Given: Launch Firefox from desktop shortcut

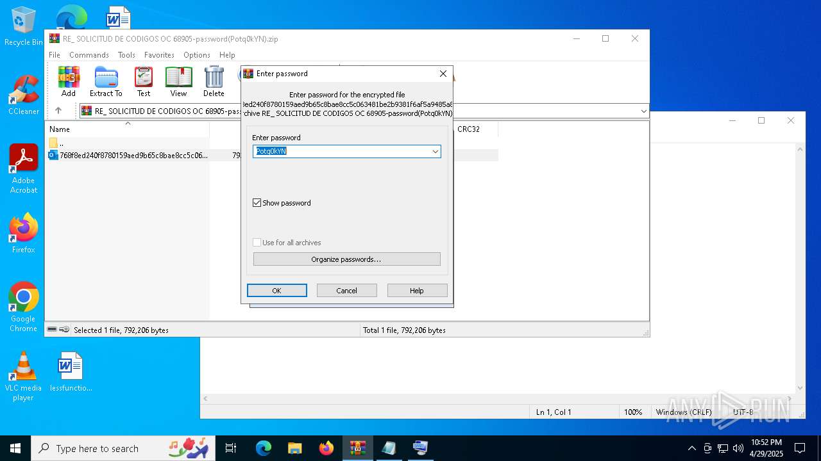Looking at the screenshot, I should pyautogui.click(x=23, y=233).
